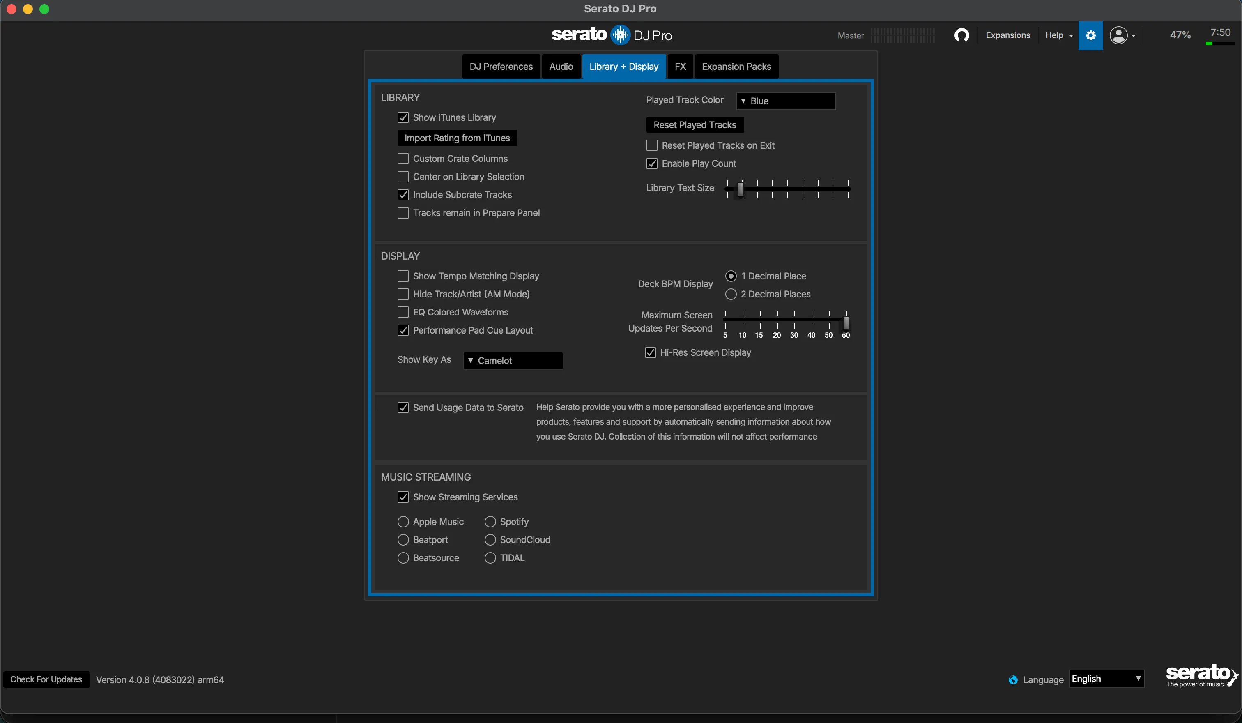Choose Apple Music streaming service
This screenshot has width=1242, height=723.
(x=403, y=522)
